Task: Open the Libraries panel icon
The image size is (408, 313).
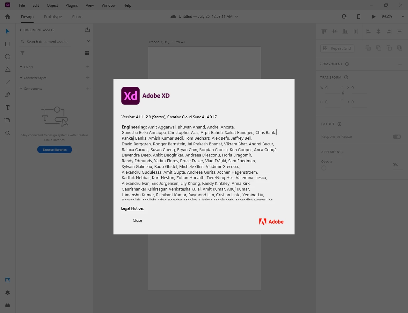Action: click(8, 280)
